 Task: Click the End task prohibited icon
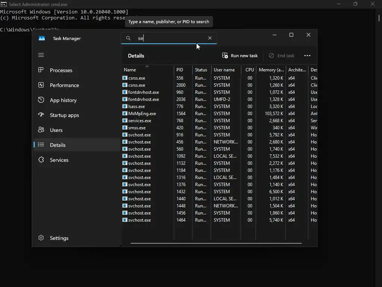(271, 56)
